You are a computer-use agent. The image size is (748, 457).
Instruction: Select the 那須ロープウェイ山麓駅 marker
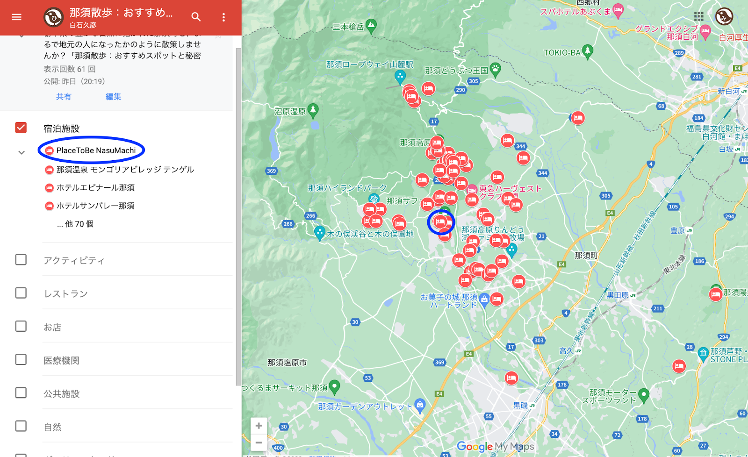[x=400, y=76]
